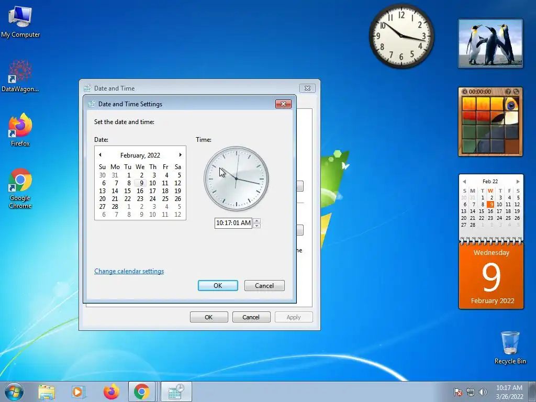This screenshot has width=536, height=402.
Task: Decrease time with the down spinner arrow
Action: pos(256,226)
